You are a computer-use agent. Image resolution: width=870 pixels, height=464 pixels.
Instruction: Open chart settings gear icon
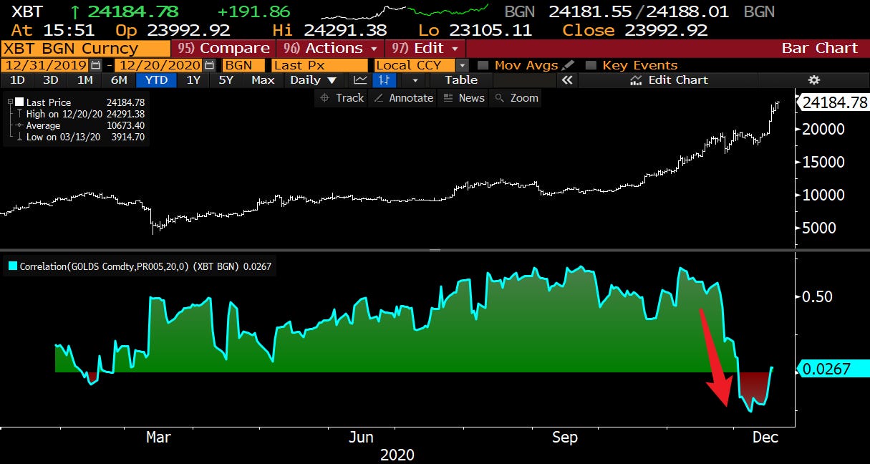813,80
